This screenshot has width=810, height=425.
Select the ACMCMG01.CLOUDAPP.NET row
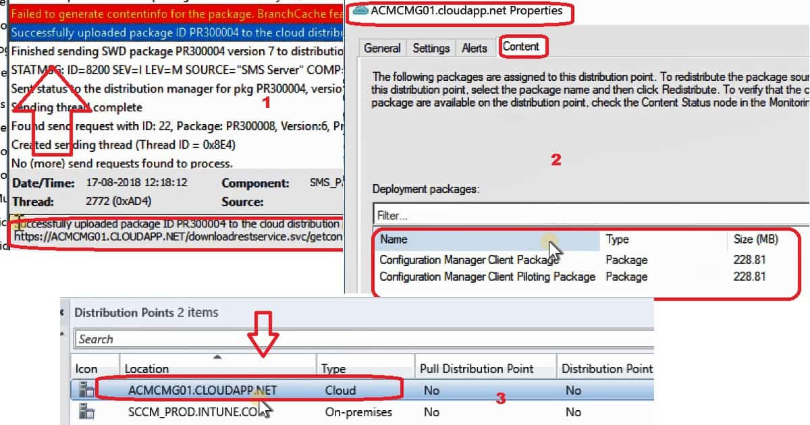tap(362, 390)
